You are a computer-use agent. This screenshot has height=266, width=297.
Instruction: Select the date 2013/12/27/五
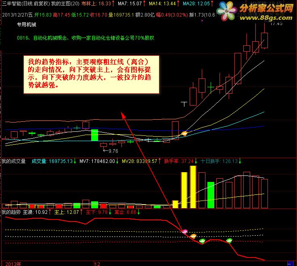pos(17,15)
